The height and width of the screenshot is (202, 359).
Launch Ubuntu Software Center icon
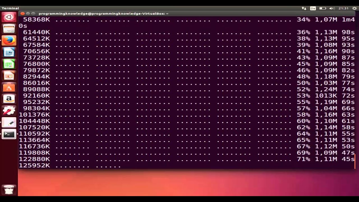(9, 88)
